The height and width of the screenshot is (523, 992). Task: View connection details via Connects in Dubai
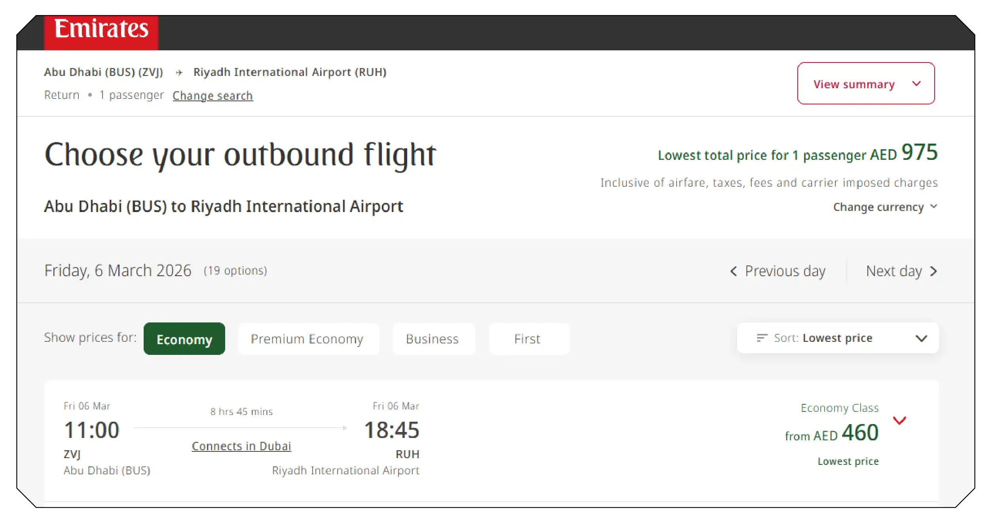click(x=241, y=446)
